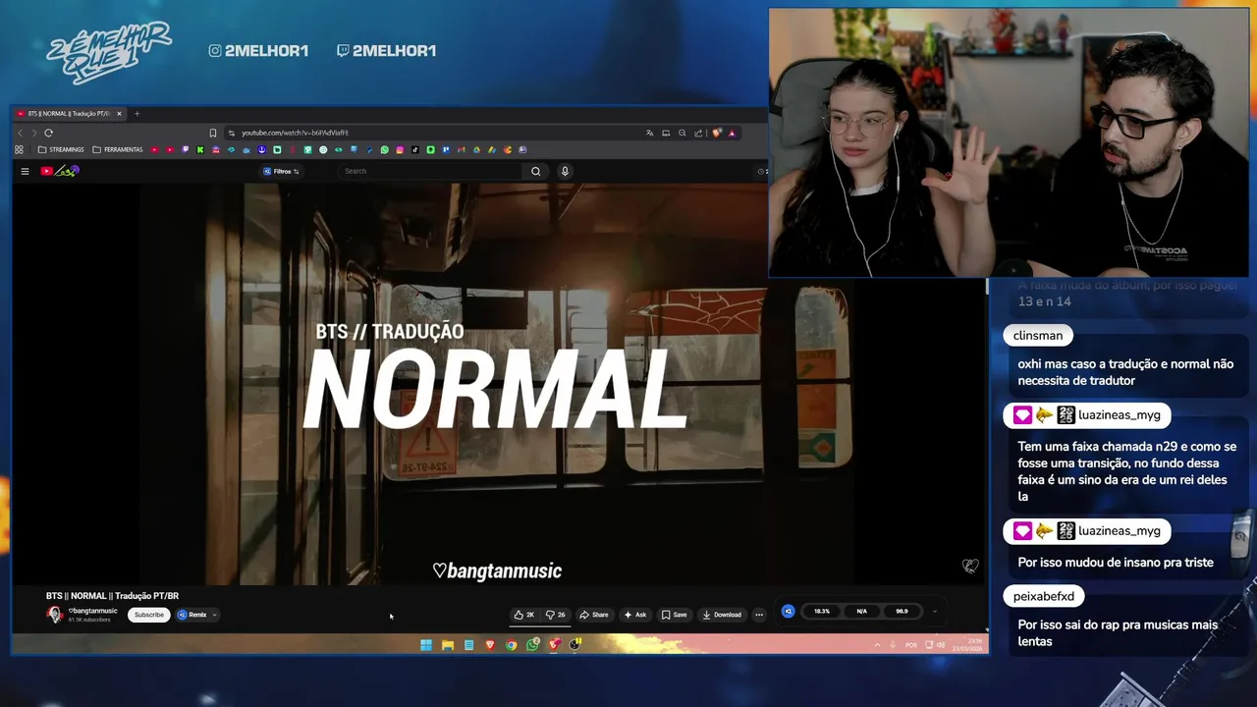
Task: Open the Windows Start menu
Action: tap(426, 645)
